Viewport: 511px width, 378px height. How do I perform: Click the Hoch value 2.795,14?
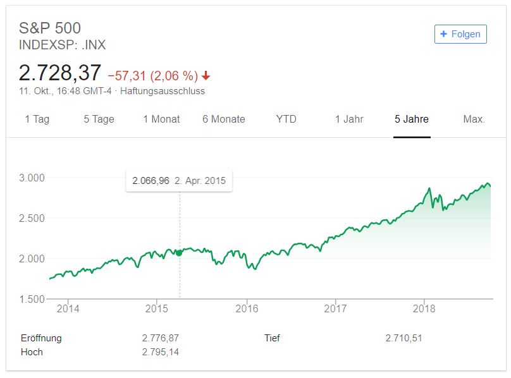click(x=161, y=352)
